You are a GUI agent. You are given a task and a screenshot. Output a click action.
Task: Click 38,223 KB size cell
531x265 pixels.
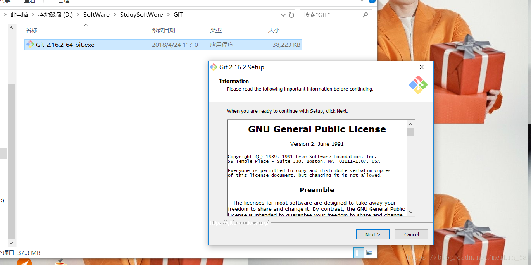(286, 45)
